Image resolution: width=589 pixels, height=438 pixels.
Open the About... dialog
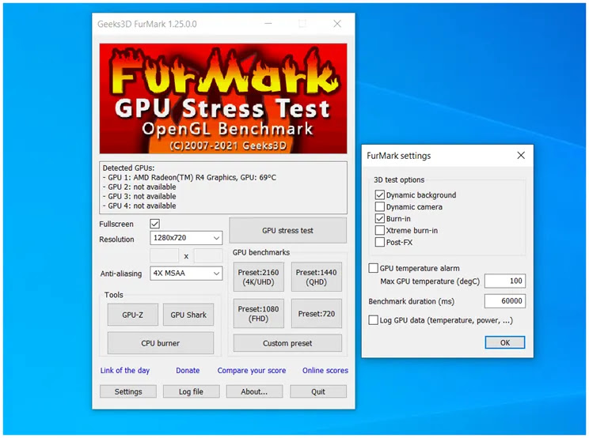[x=254, y=391]
